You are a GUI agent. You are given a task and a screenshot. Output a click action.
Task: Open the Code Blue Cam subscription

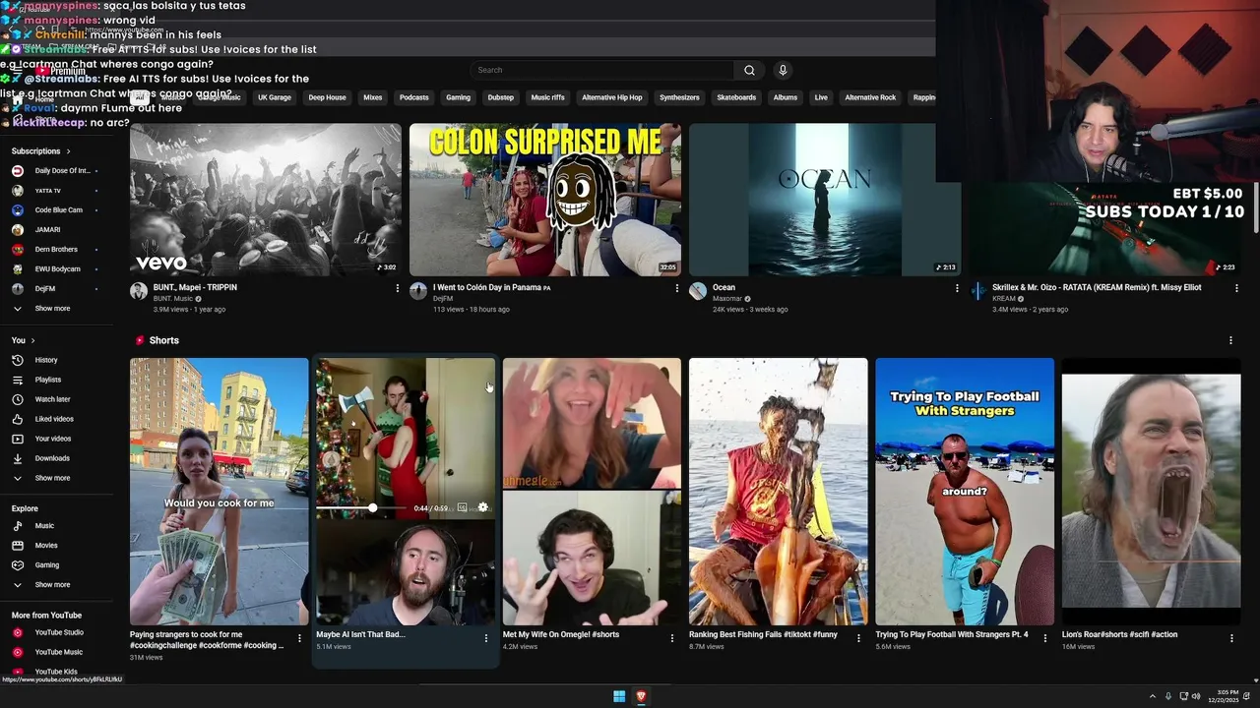[x=58, y=210]
